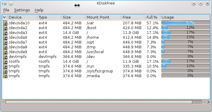Click the /usr/local mount point cell
Image resolution: width=212 pixels, height=112 pixels.
95,52
